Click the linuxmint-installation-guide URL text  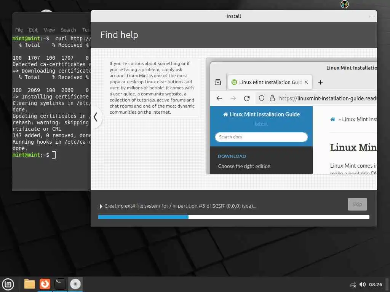click(x=328, y=98)
